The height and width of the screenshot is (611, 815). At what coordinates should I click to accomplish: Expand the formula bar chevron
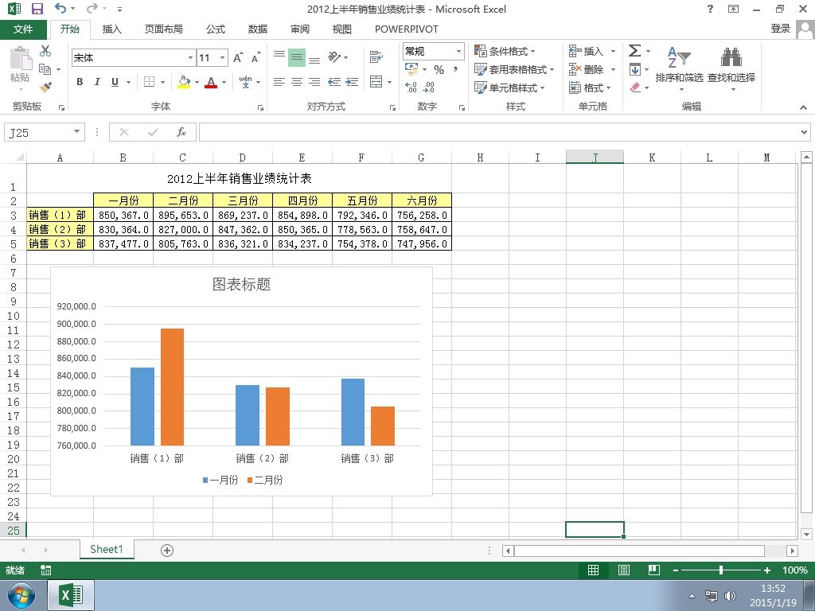(x=804, y=132)
